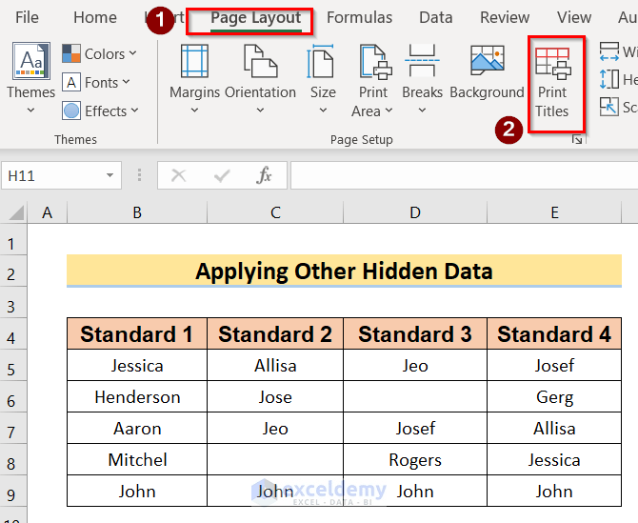The image size is (638, 523).
Task: Click the Effects theme icon
Action: (71, 111)
